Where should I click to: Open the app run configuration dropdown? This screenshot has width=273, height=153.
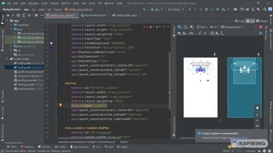(157, 9)
